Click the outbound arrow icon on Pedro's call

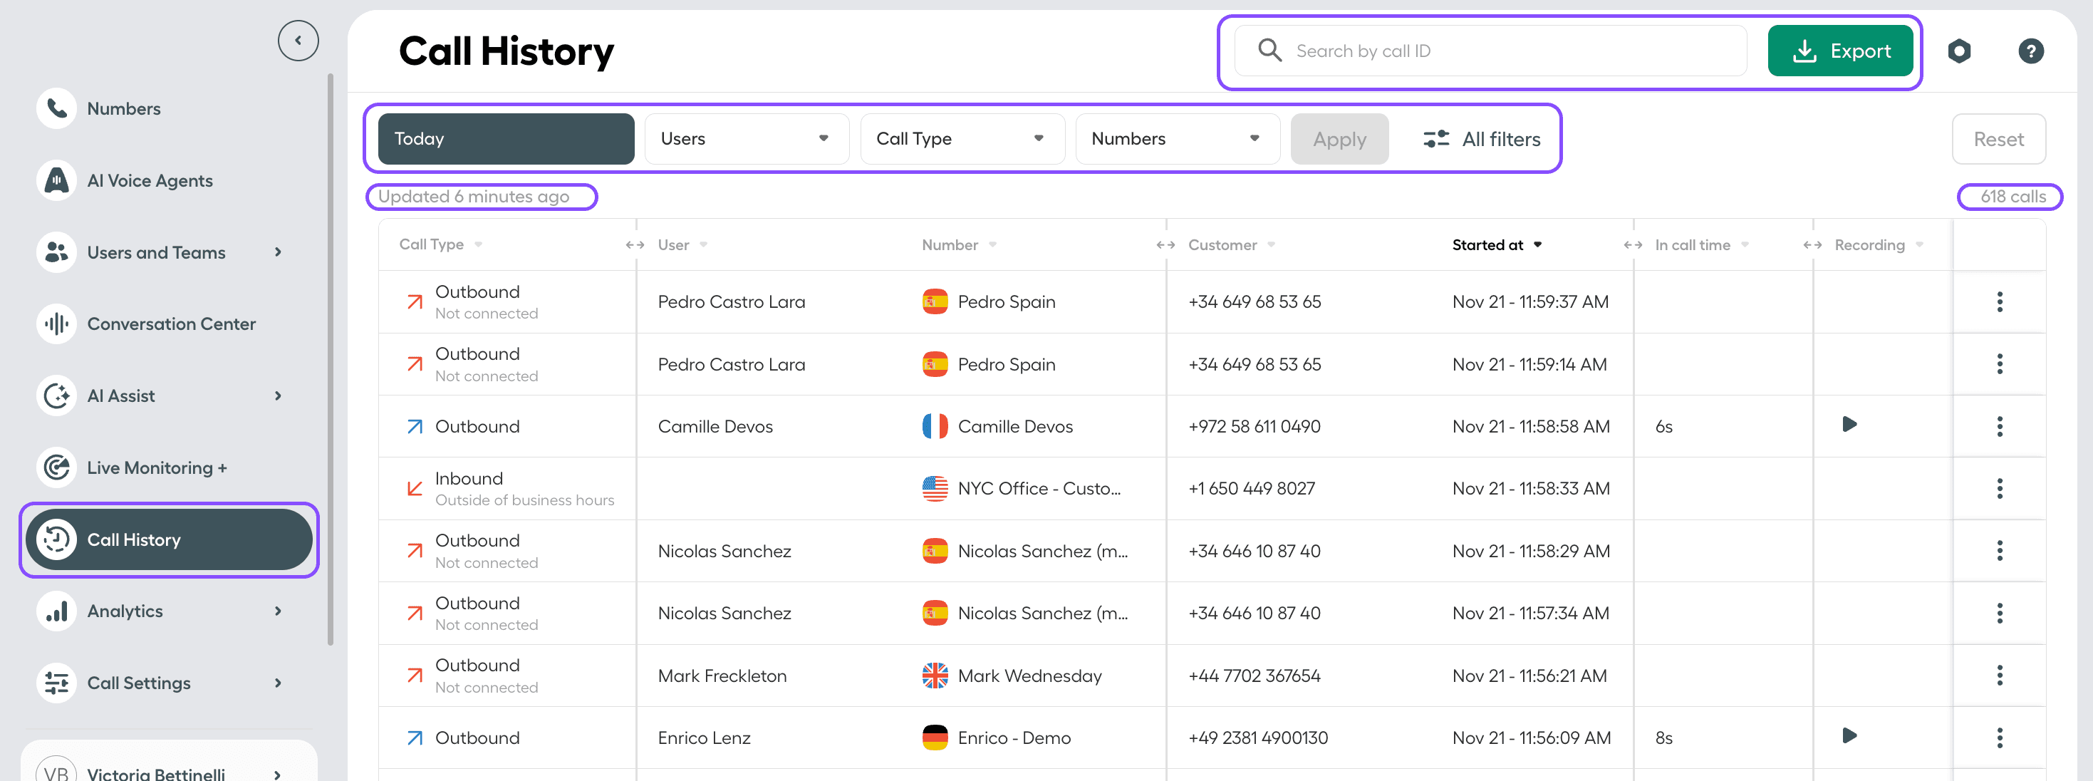click(x=415, y=301)
